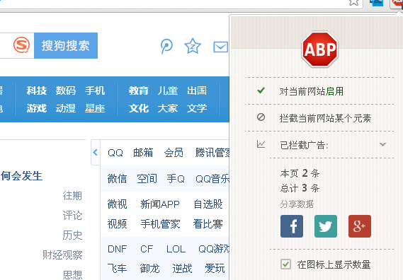Open the 教育 channel

click(x=139, y=91)
